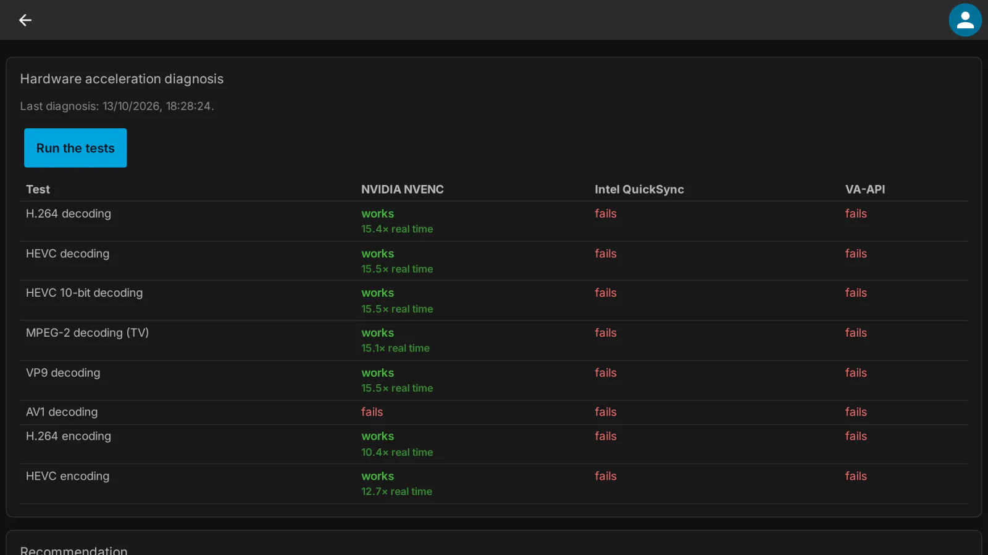The width and height of the screenshot is (988, 555).
Task: Click NVENC fails result for AV1 decoding
Action: coord(372,412)
